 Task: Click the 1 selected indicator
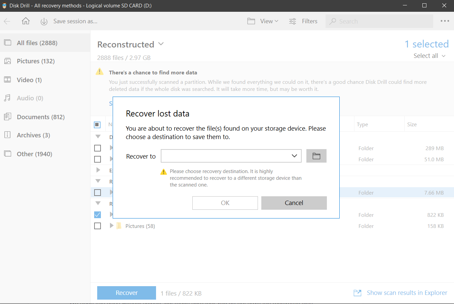pos(427,44)
